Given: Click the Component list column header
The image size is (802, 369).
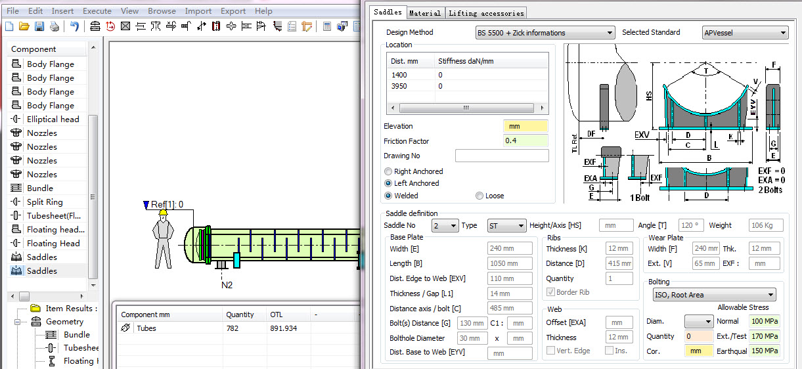Looking at the screenshot, I should coord(47,49).
